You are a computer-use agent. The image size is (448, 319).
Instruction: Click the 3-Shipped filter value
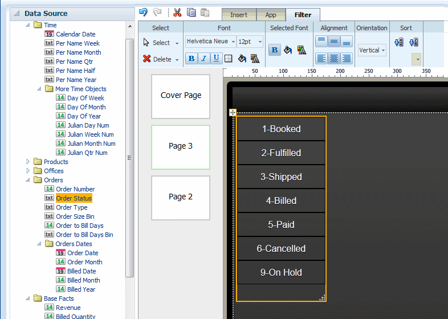click(x=282, y=177)
